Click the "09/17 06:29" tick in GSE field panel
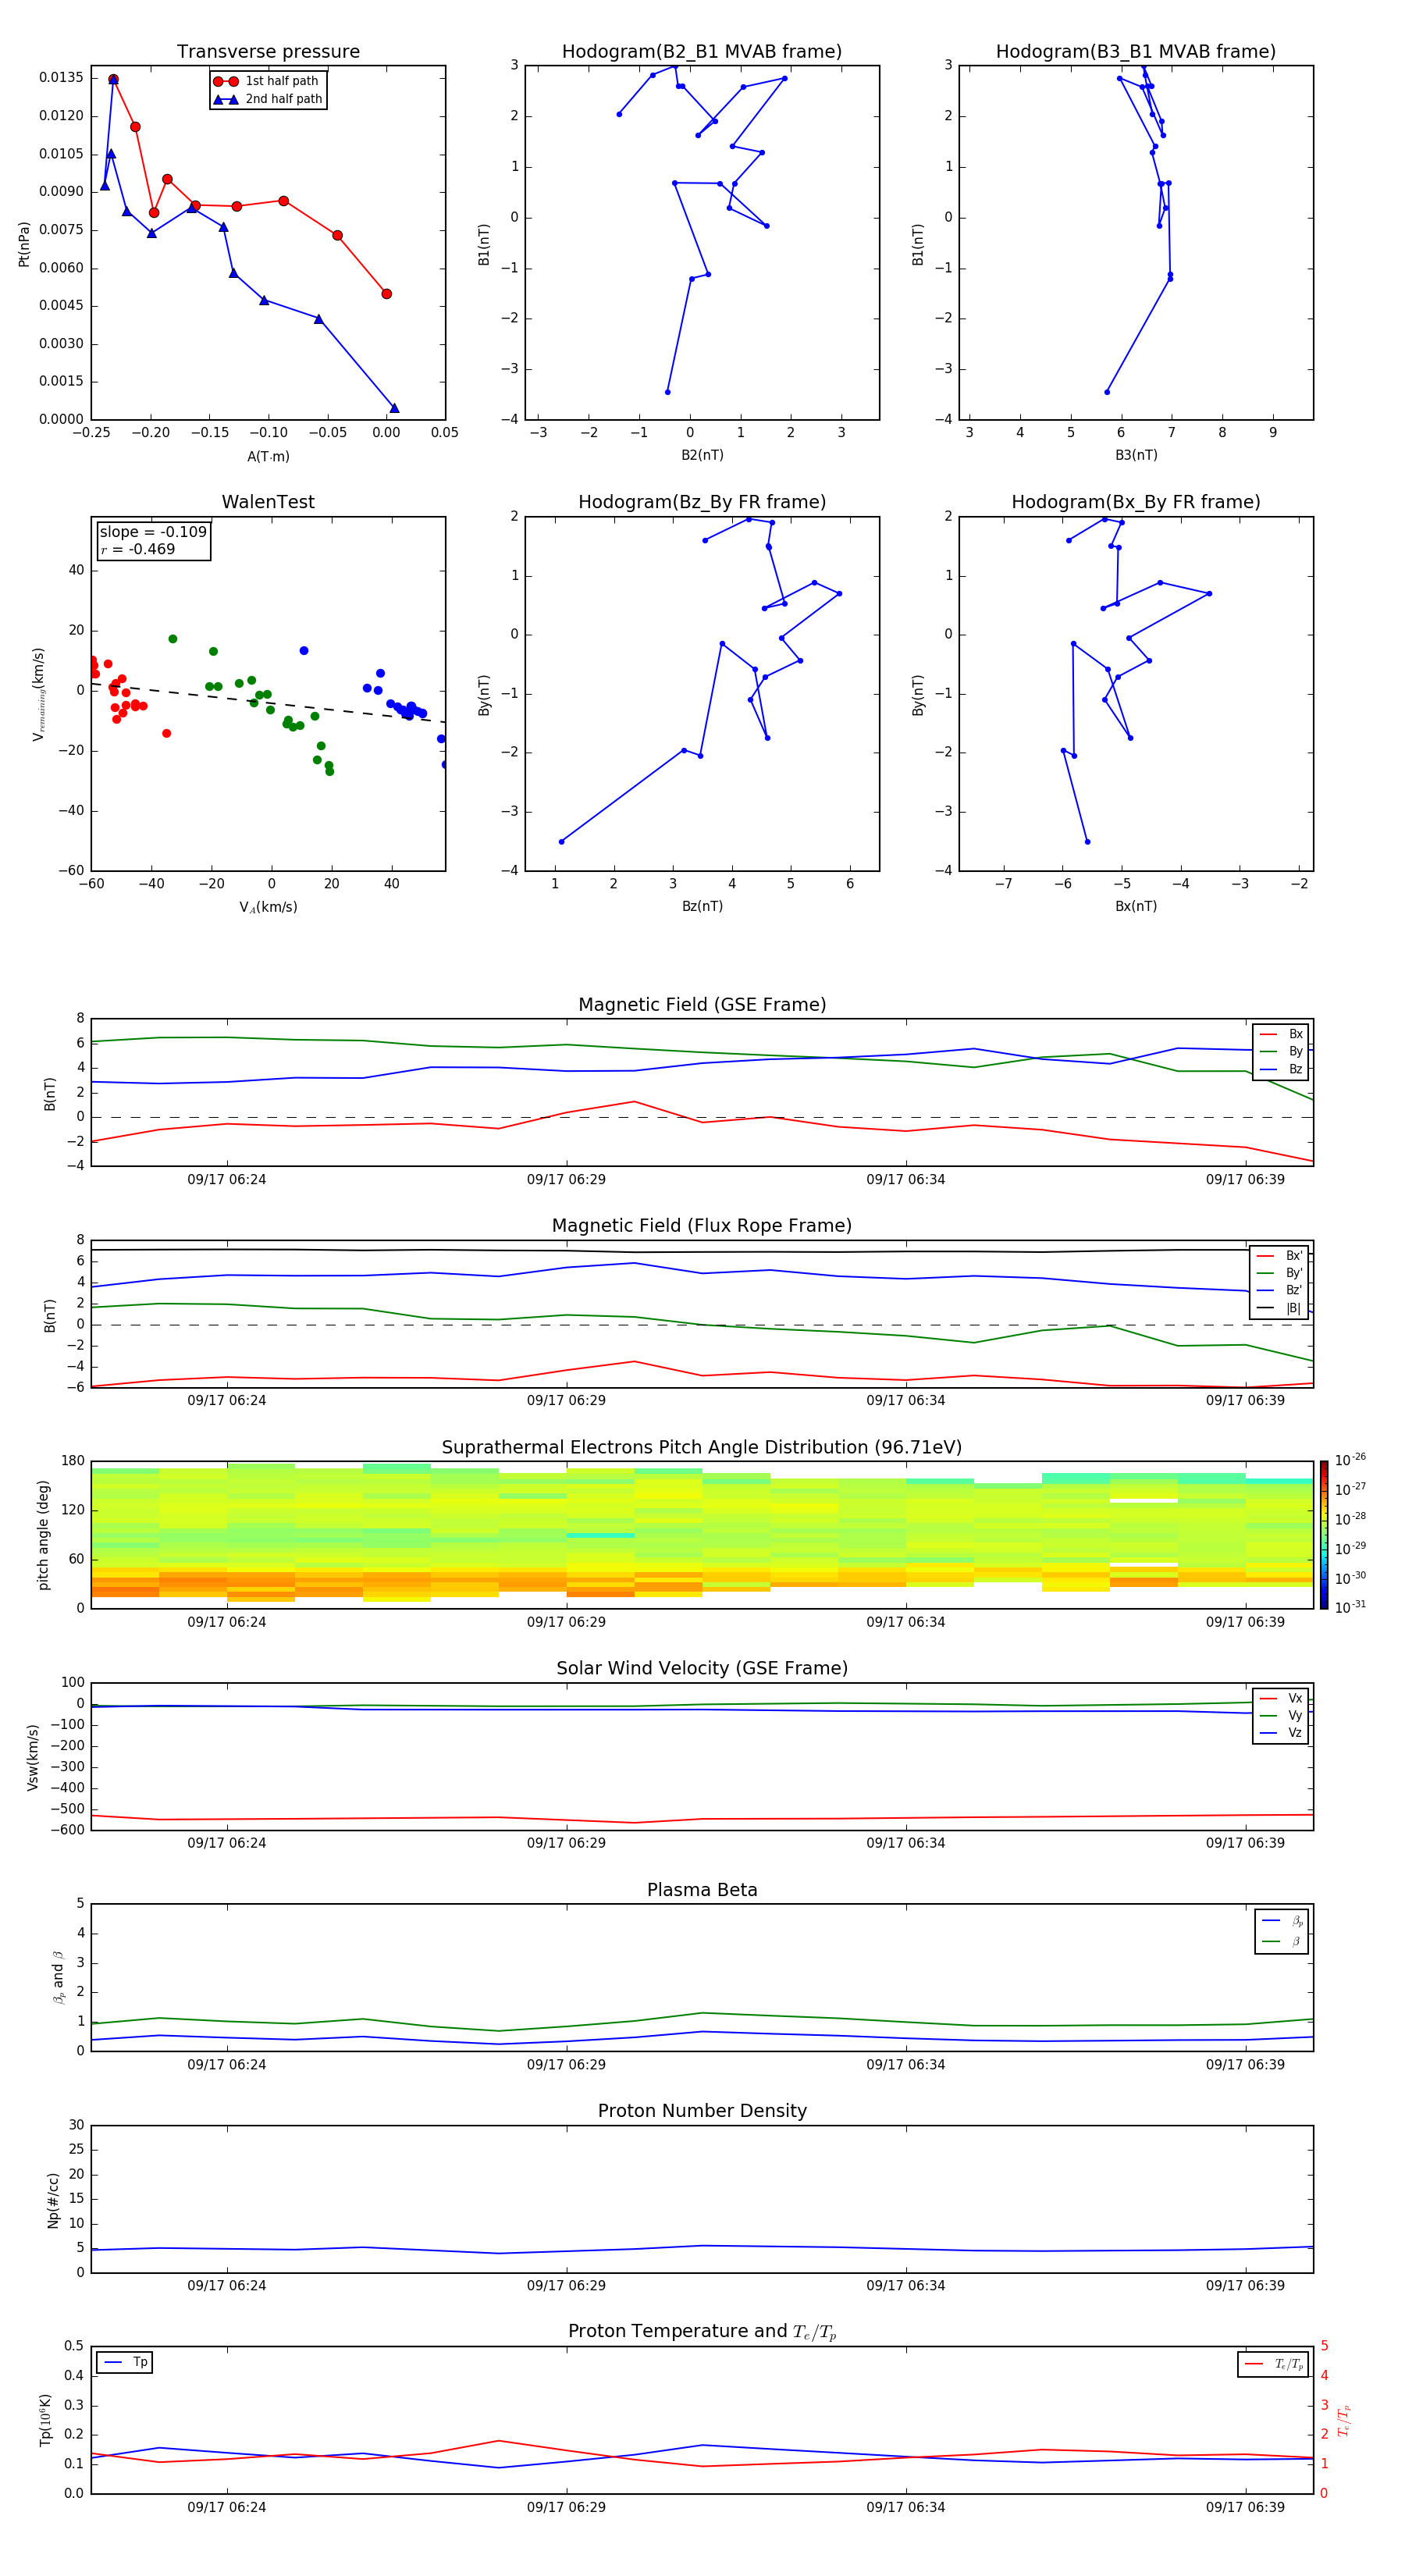The width and height of the screenshot is (1405, 2576). [x=566, y=1179]
